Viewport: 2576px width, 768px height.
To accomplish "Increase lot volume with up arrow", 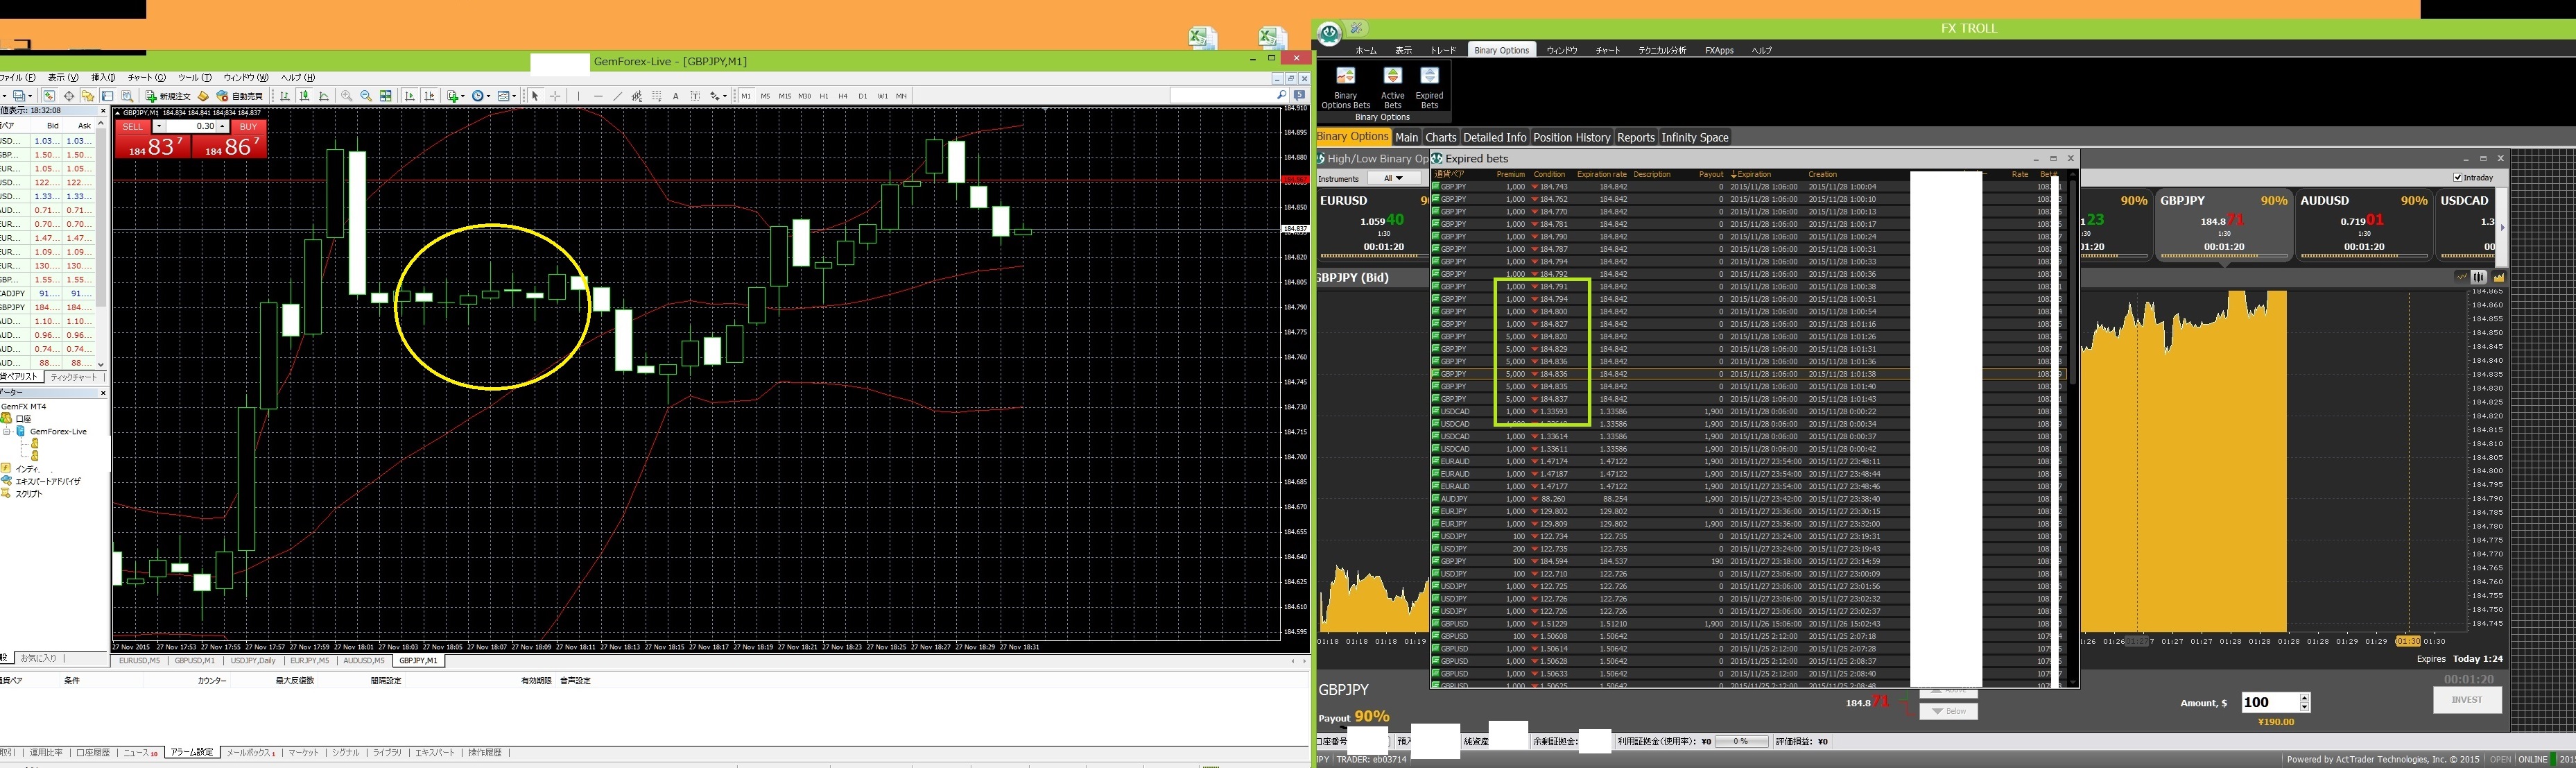I will pyautogui.click(x=223, y=127).
